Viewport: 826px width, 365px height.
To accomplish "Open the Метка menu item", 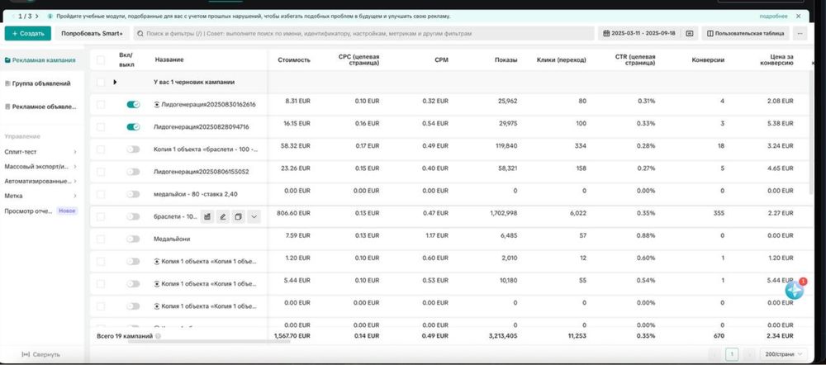I will (x=40, y=196).
